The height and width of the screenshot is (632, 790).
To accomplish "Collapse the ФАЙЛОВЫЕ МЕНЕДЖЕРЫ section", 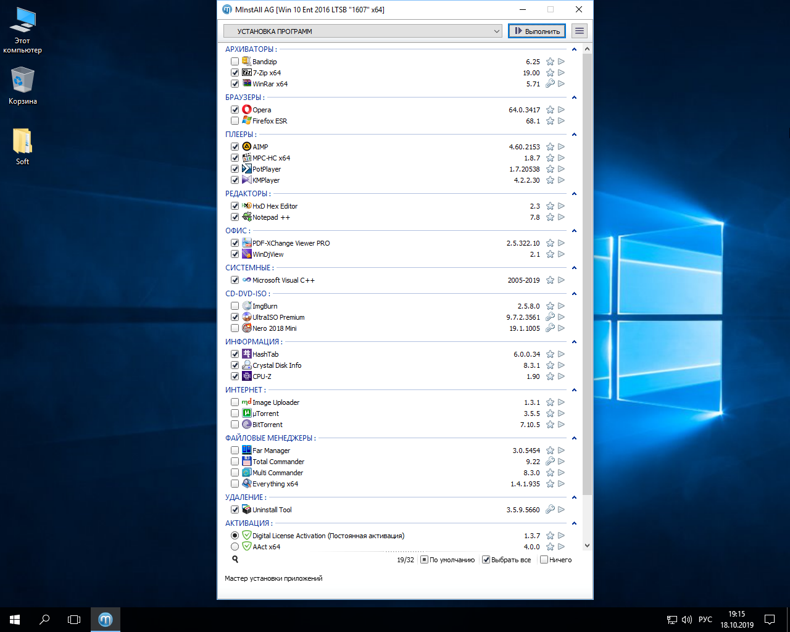I will [x=574, y=438].
